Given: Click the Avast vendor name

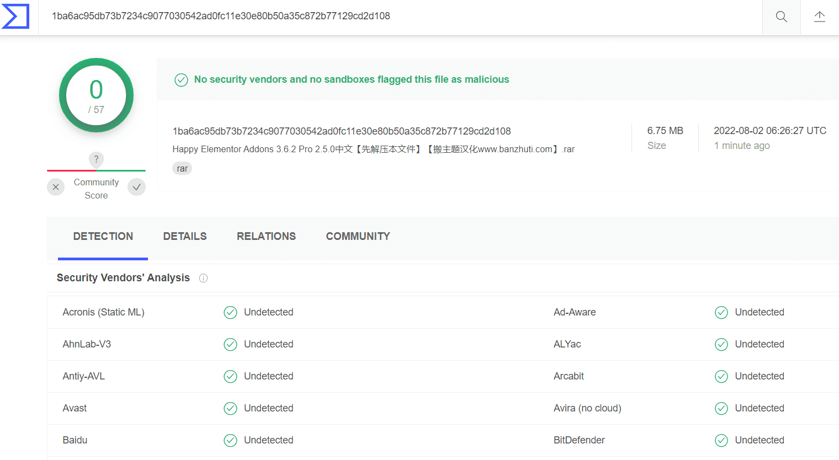Looking at the screenshot, I should point(75,408).
